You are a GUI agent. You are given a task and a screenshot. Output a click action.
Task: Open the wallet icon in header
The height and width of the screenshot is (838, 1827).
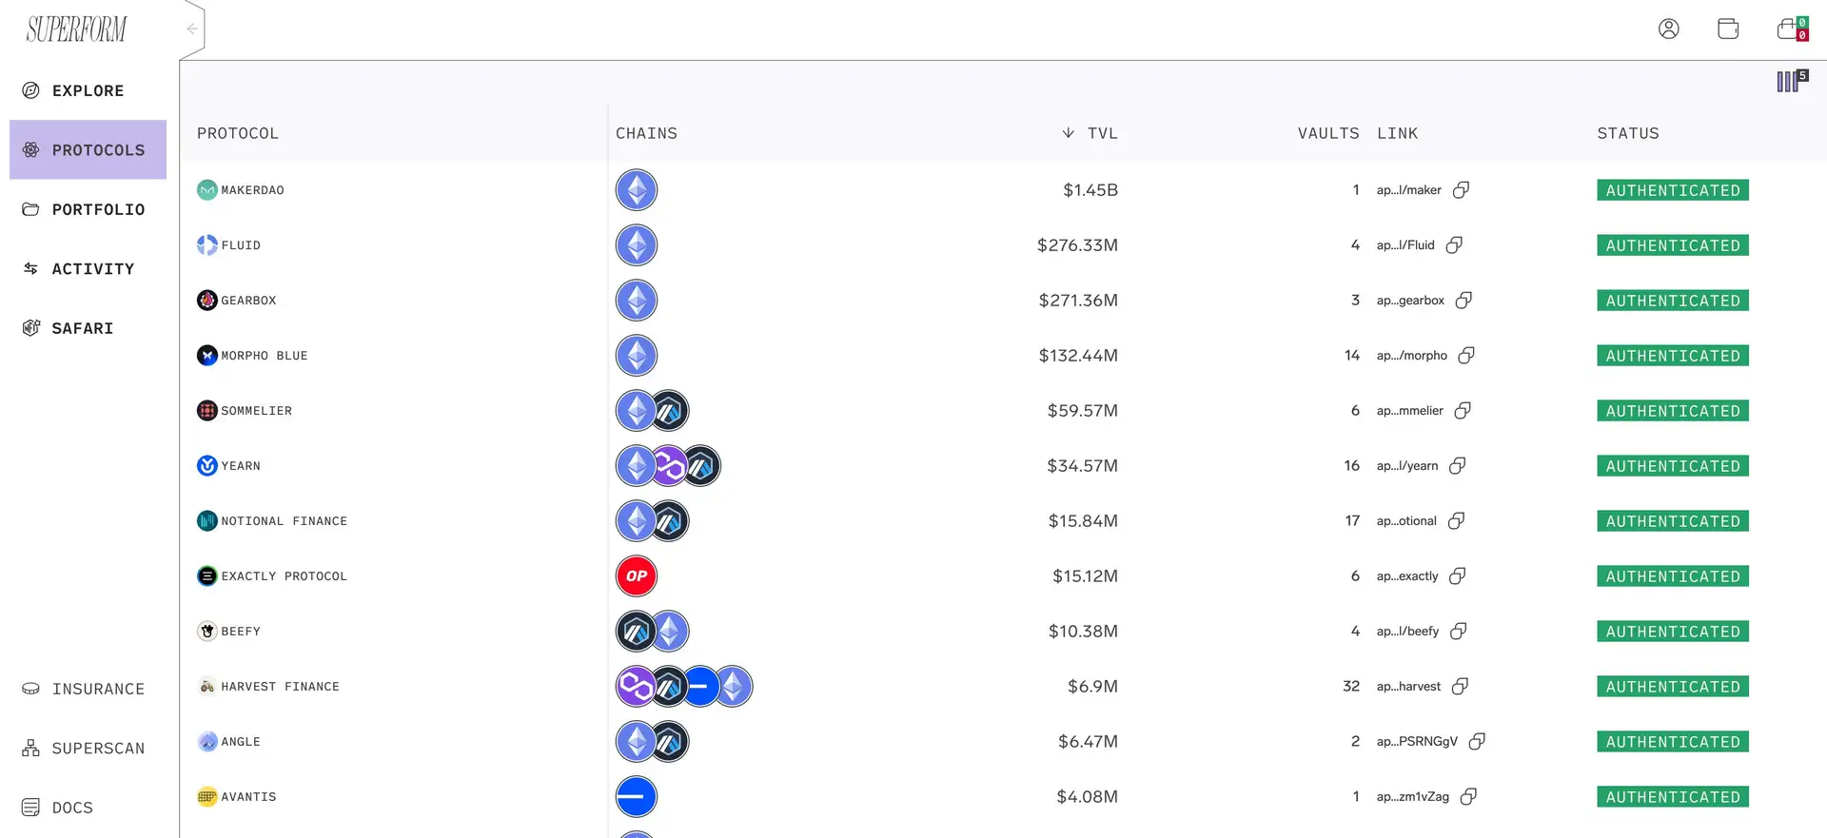coord(1728,29)
